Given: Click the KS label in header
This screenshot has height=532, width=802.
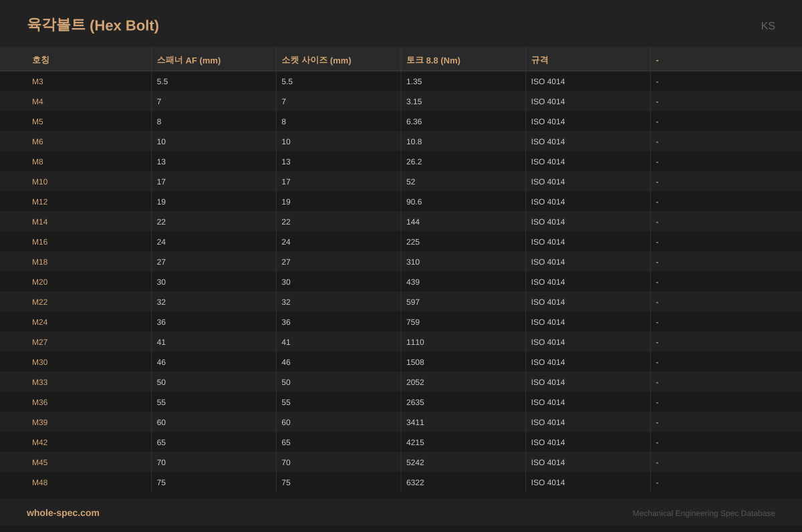Looking at the screenshot, I should [x=767, y=26].
